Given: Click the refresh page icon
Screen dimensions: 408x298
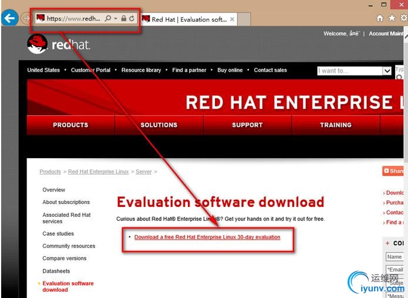Looking at the screenshot, I should 131,18.
